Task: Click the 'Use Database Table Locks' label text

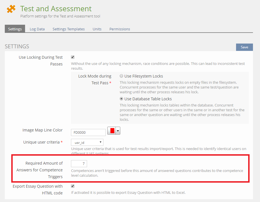Action: [x=148, y=99]
